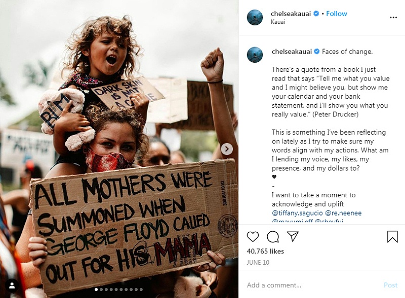Image resolution: width=405 pixels, height=298 pixels.
Task: Visit the @tiffany.sagucio mention
Action: (x=296, y=213)
